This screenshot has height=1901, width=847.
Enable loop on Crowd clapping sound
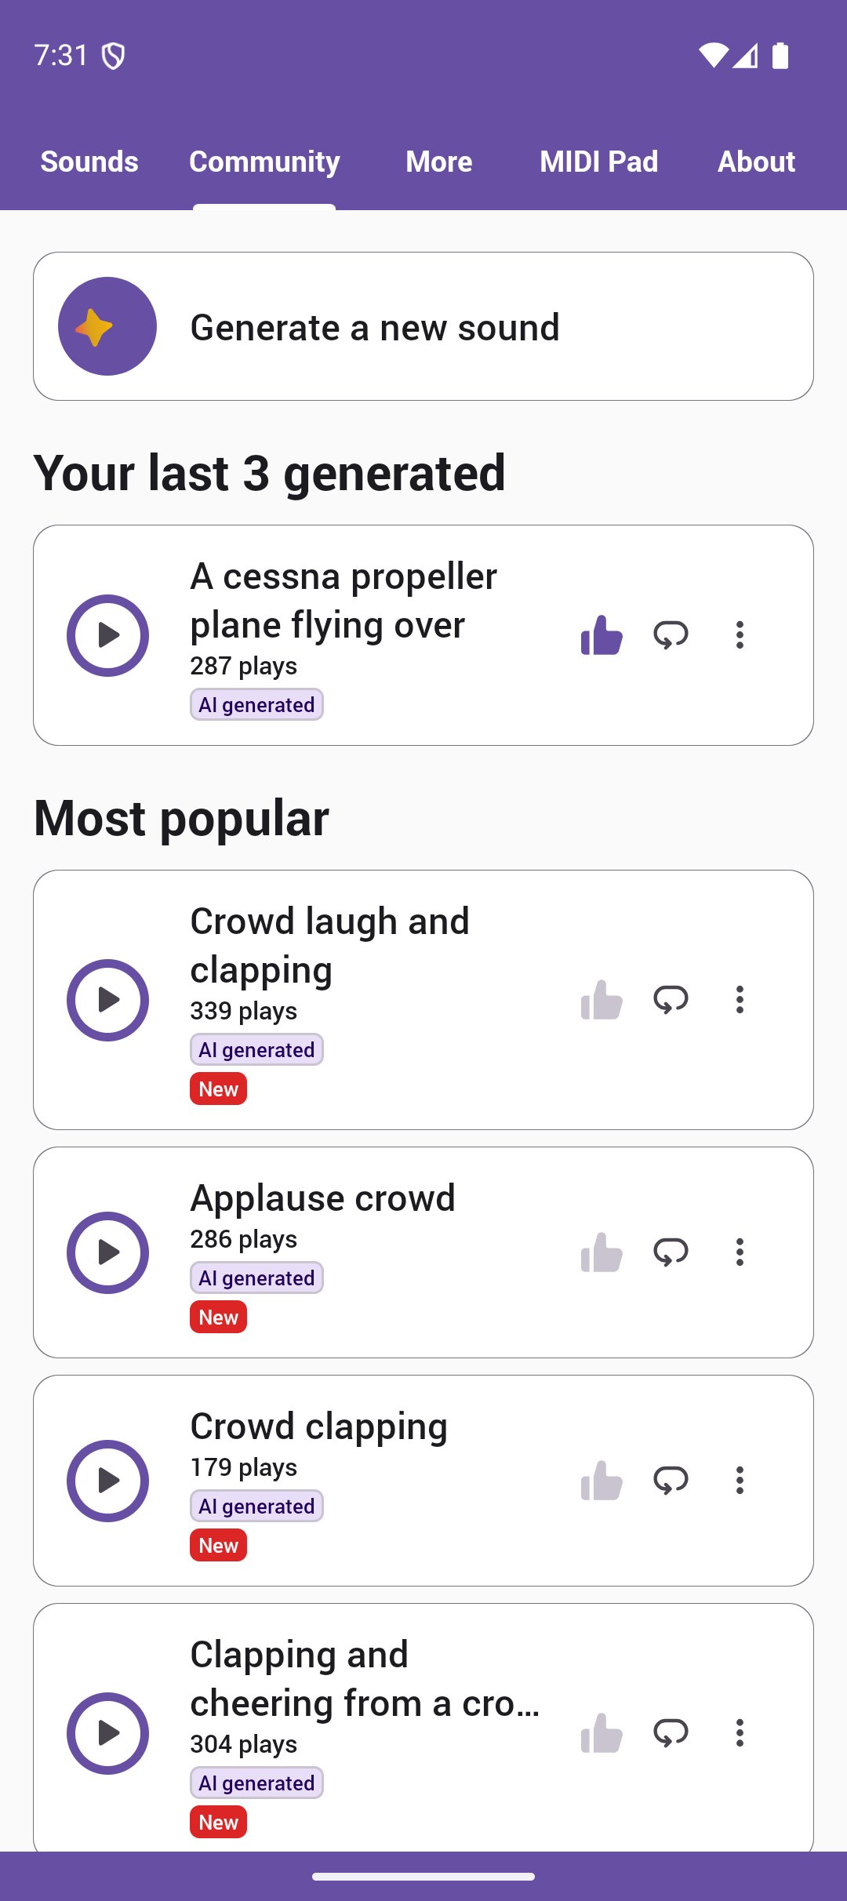tap(671, 1481)
